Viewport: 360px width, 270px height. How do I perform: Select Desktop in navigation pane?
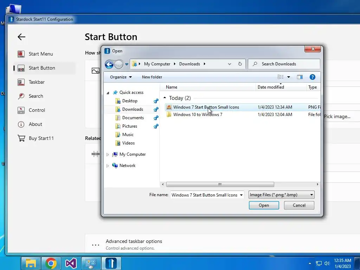[x=130, y=101]
